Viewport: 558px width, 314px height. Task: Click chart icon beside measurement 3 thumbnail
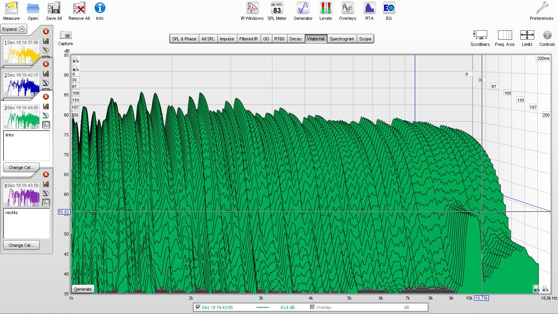point(46,106)
